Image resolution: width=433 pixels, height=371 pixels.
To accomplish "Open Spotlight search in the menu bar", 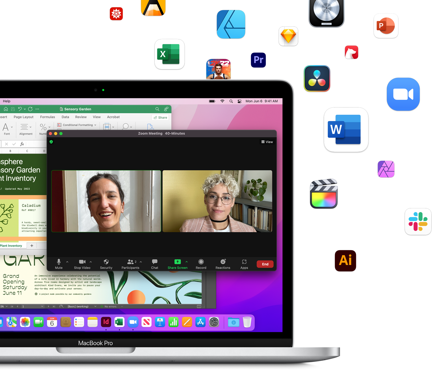I will (x=231, y=101).
